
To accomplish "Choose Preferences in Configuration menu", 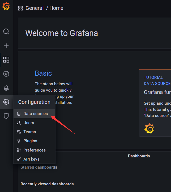I will coord(34,150).
